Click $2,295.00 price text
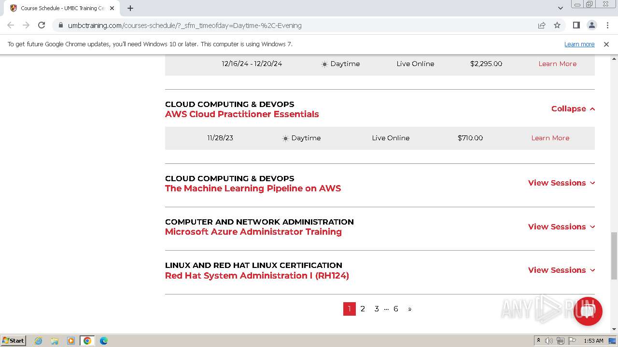This screenshot has width=618, height=347. (x=486, y=64)
